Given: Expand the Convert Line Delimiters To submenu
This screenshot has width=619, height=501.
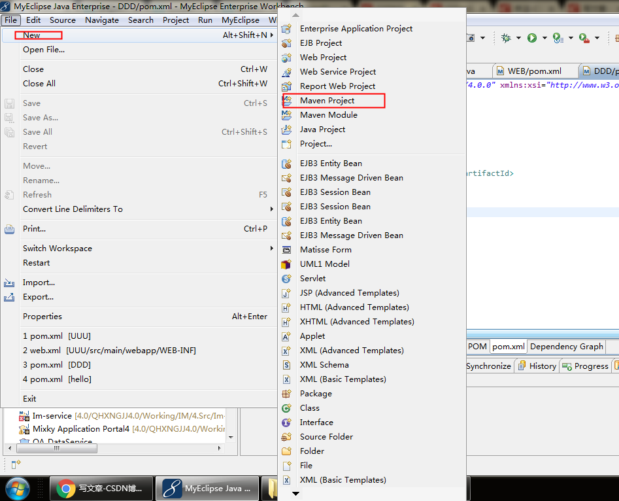Looking at the screenshot, I should coord(272,209).
